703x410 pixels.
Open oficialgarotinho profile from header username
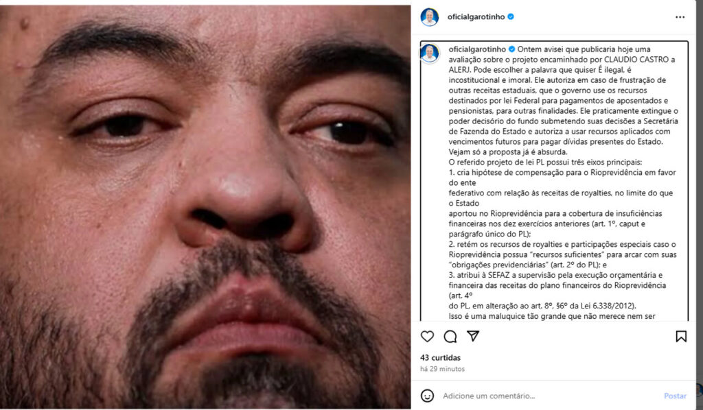[x=476, y=17]
